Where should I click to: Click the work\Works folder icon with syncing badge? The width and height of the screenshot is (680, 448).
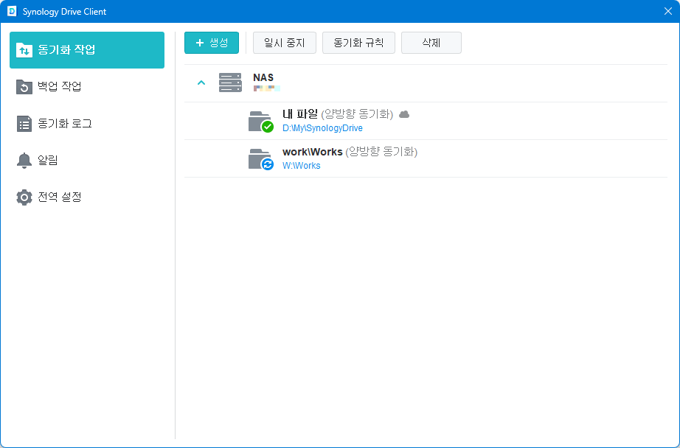(x=260, y=159)
